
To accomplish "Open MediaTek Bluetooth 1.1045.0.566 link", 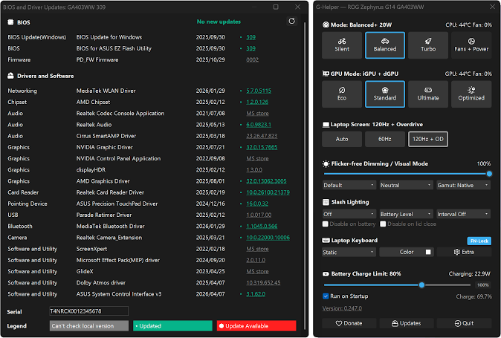I will point(262,227).
